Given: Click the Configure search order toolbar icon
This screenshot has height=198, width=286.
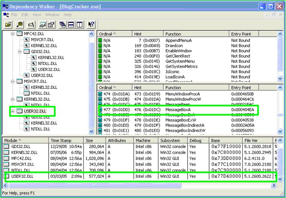Looking at the screenshot, I should pyautogui.click(x=42, y=24).
